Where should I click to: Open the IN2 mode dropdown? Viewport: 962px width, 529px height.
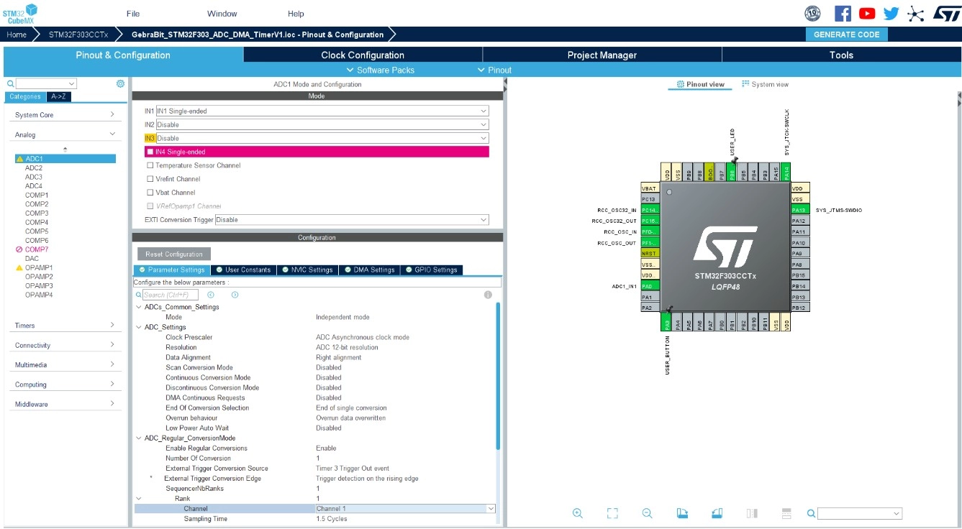pos(322,124)
